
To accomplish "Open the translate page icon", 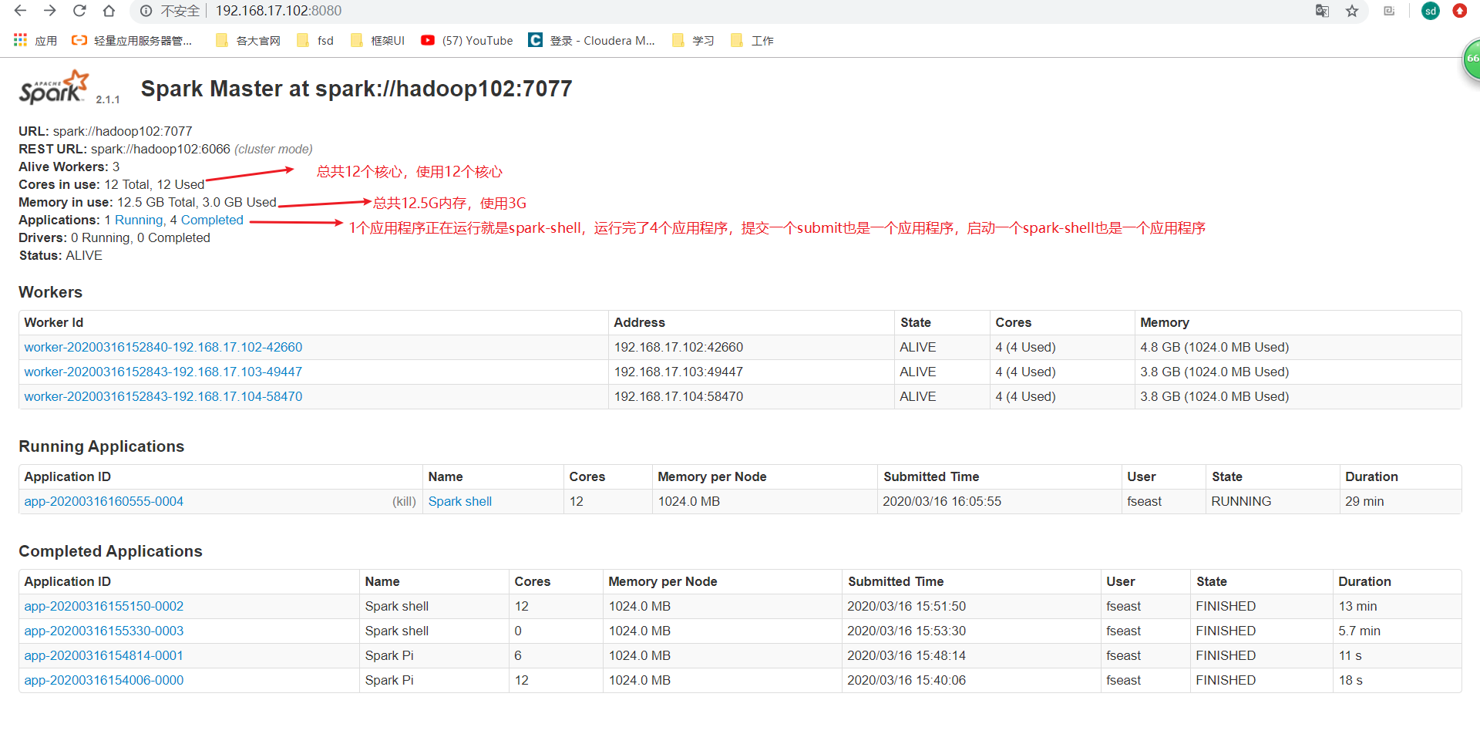I will click(x=1322, y=11).
